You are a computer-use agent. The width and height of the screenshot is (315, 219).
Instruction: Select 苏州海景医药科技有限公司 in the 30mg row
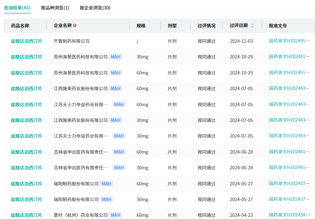tap(81, 57)
